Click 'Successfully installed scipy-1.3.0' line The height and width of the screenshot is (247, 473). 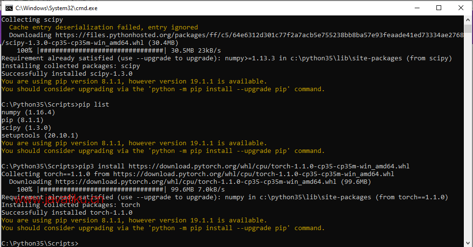[67, 74]
